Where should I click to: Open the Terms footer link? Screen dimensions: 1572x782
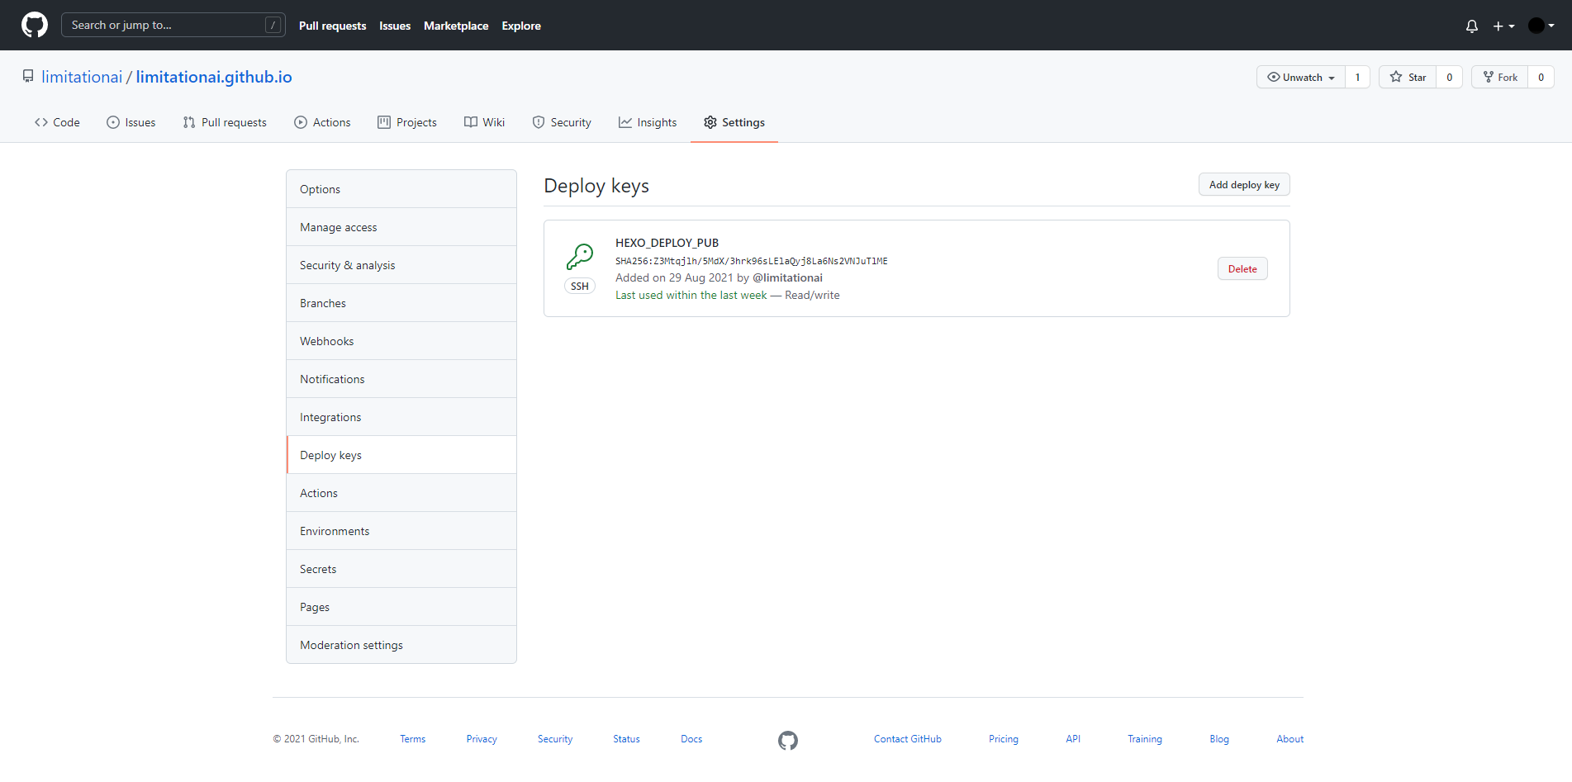pos(412,739)
